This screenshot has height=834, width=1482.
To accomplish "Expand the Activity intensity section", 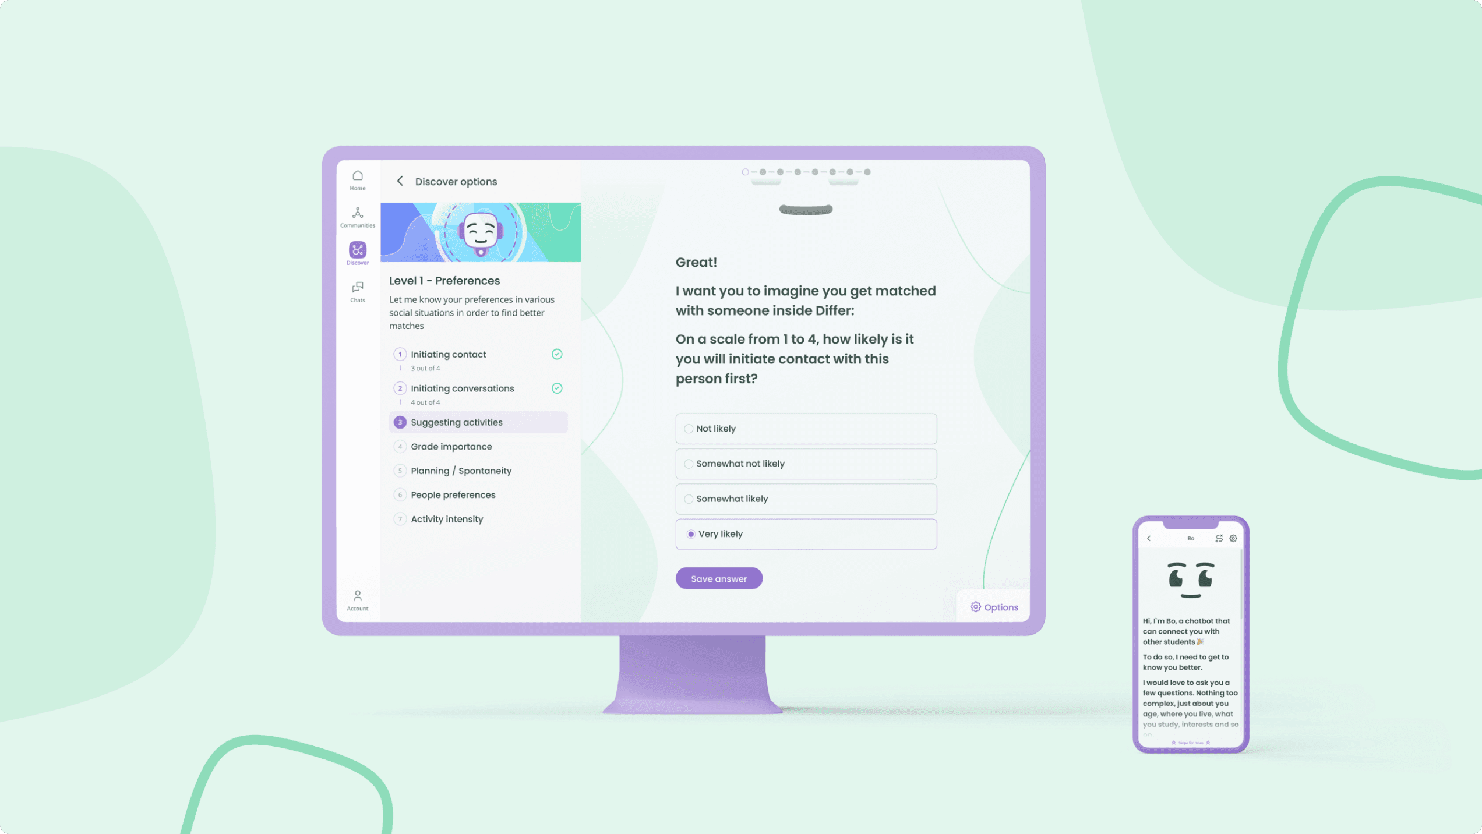I will 447,519.
